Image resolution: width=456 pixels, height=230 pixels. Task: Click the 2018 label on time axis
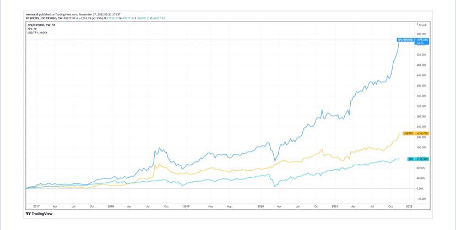tap(111, 206)
